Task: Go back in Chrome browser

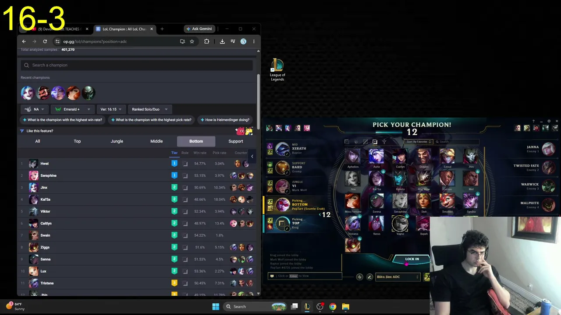Action: [24, 42]
